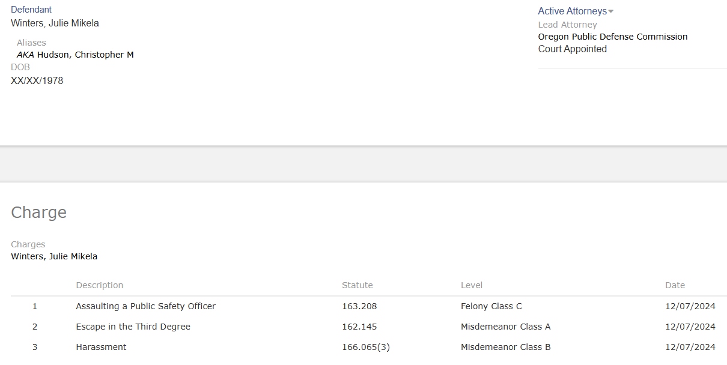727x365 pixels.
Task: Click the Level column header
Action: [471, 285]
